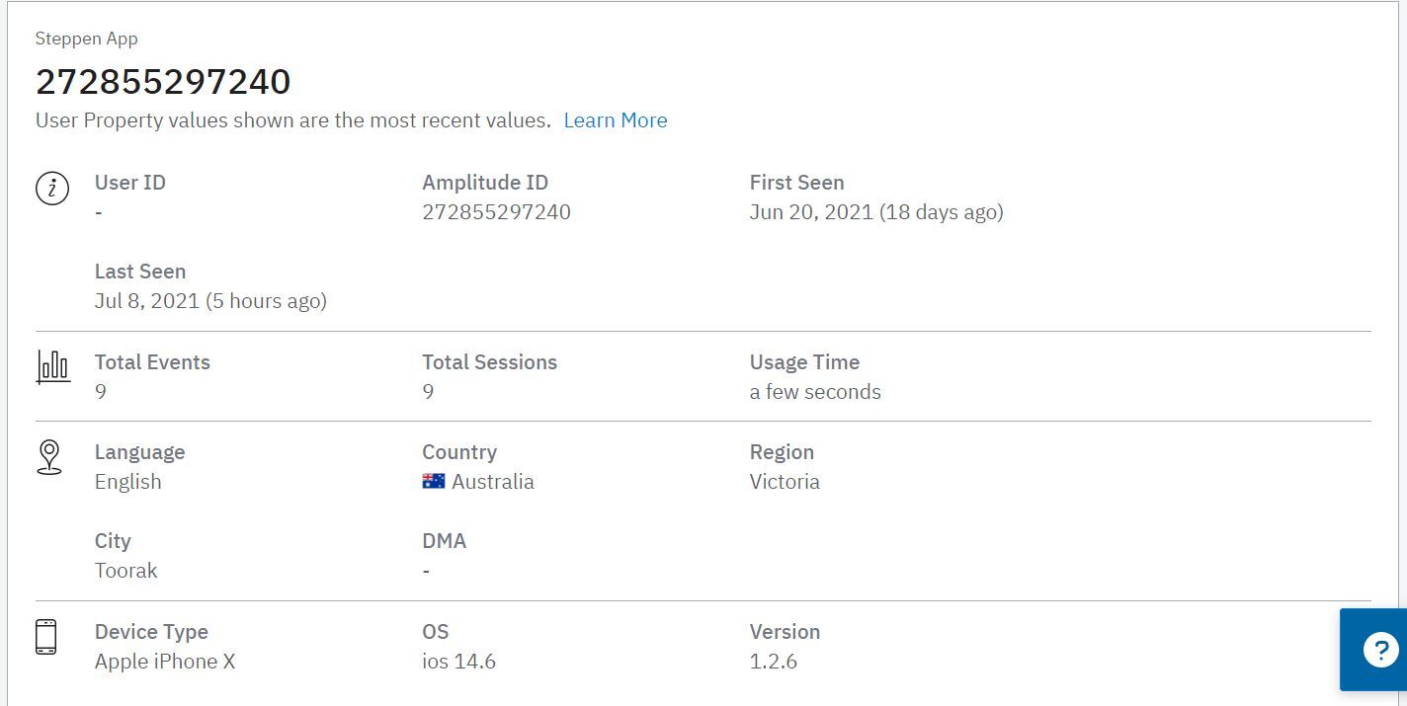
Task: Click the location pin icon beside Language
Action: (49, 457)
